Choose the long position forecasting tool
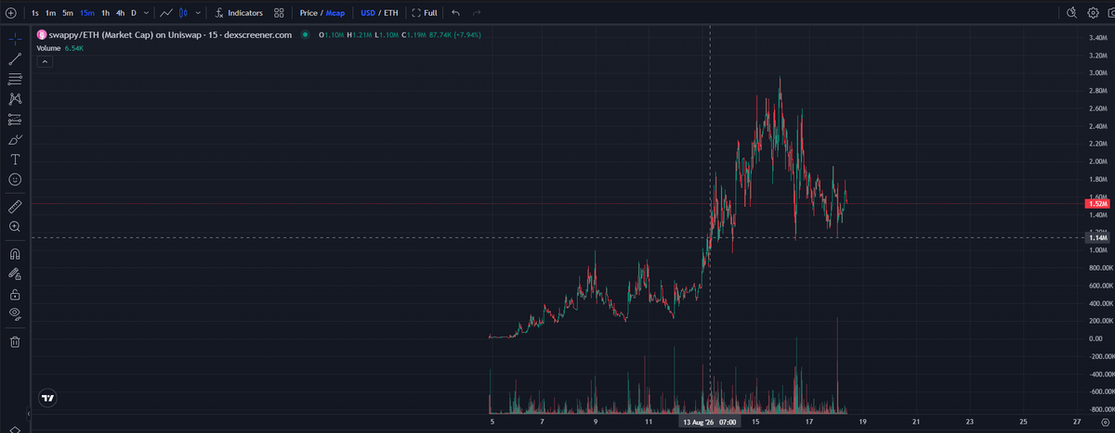 pyautogui.click(x=15, y=119)
